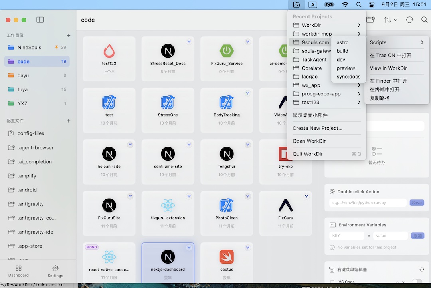
Task: Open the WorkDir menu bar icon
Action: [296, 4]
